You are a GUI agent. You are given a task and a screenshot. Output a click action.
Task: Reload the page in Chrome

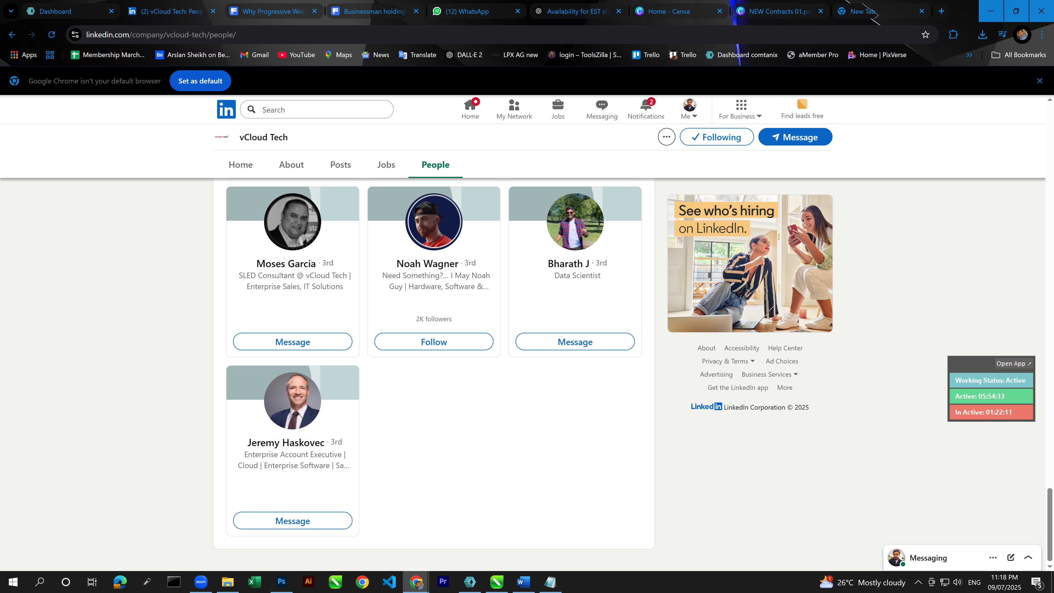coord(52,34)
